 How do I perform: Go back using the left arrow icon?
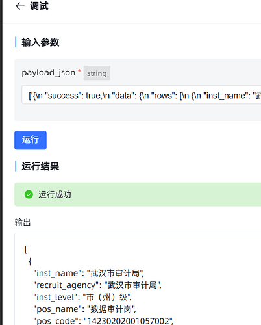[20, 6]
